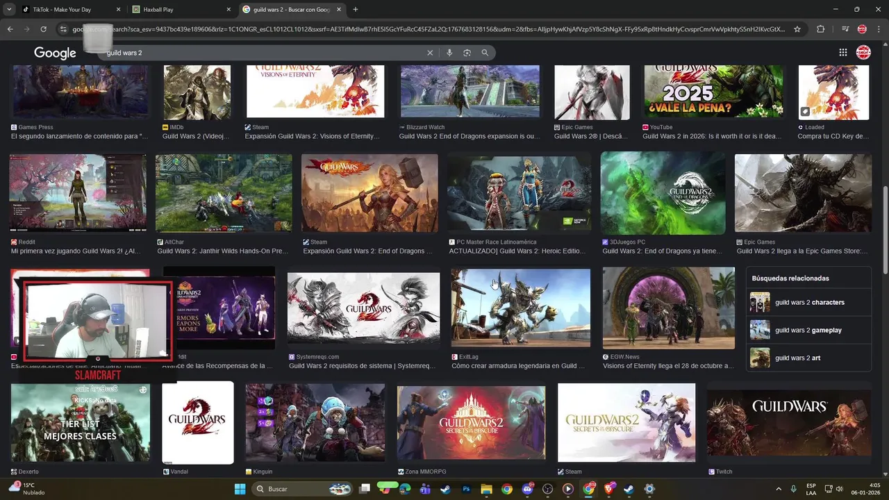View site information icon in address bar
Screen dimensions: 889x500
[63, 29]
